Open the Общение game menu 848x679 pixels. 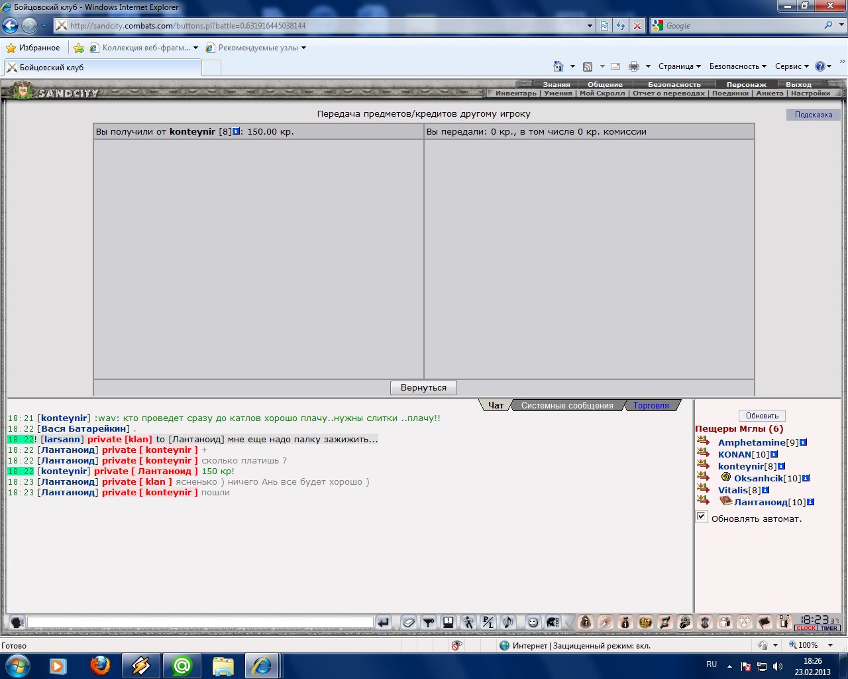coord(605,84)
